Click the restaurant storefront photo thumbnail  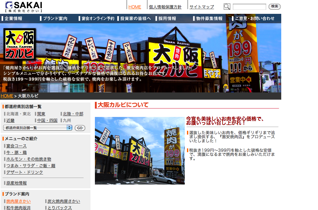pyautogui.click(x=140, y=151)
